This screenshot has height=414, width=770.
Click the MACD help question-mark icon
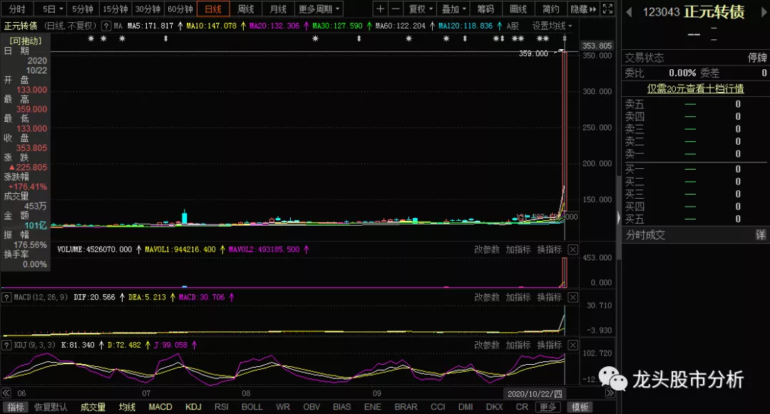pos(7,297)
